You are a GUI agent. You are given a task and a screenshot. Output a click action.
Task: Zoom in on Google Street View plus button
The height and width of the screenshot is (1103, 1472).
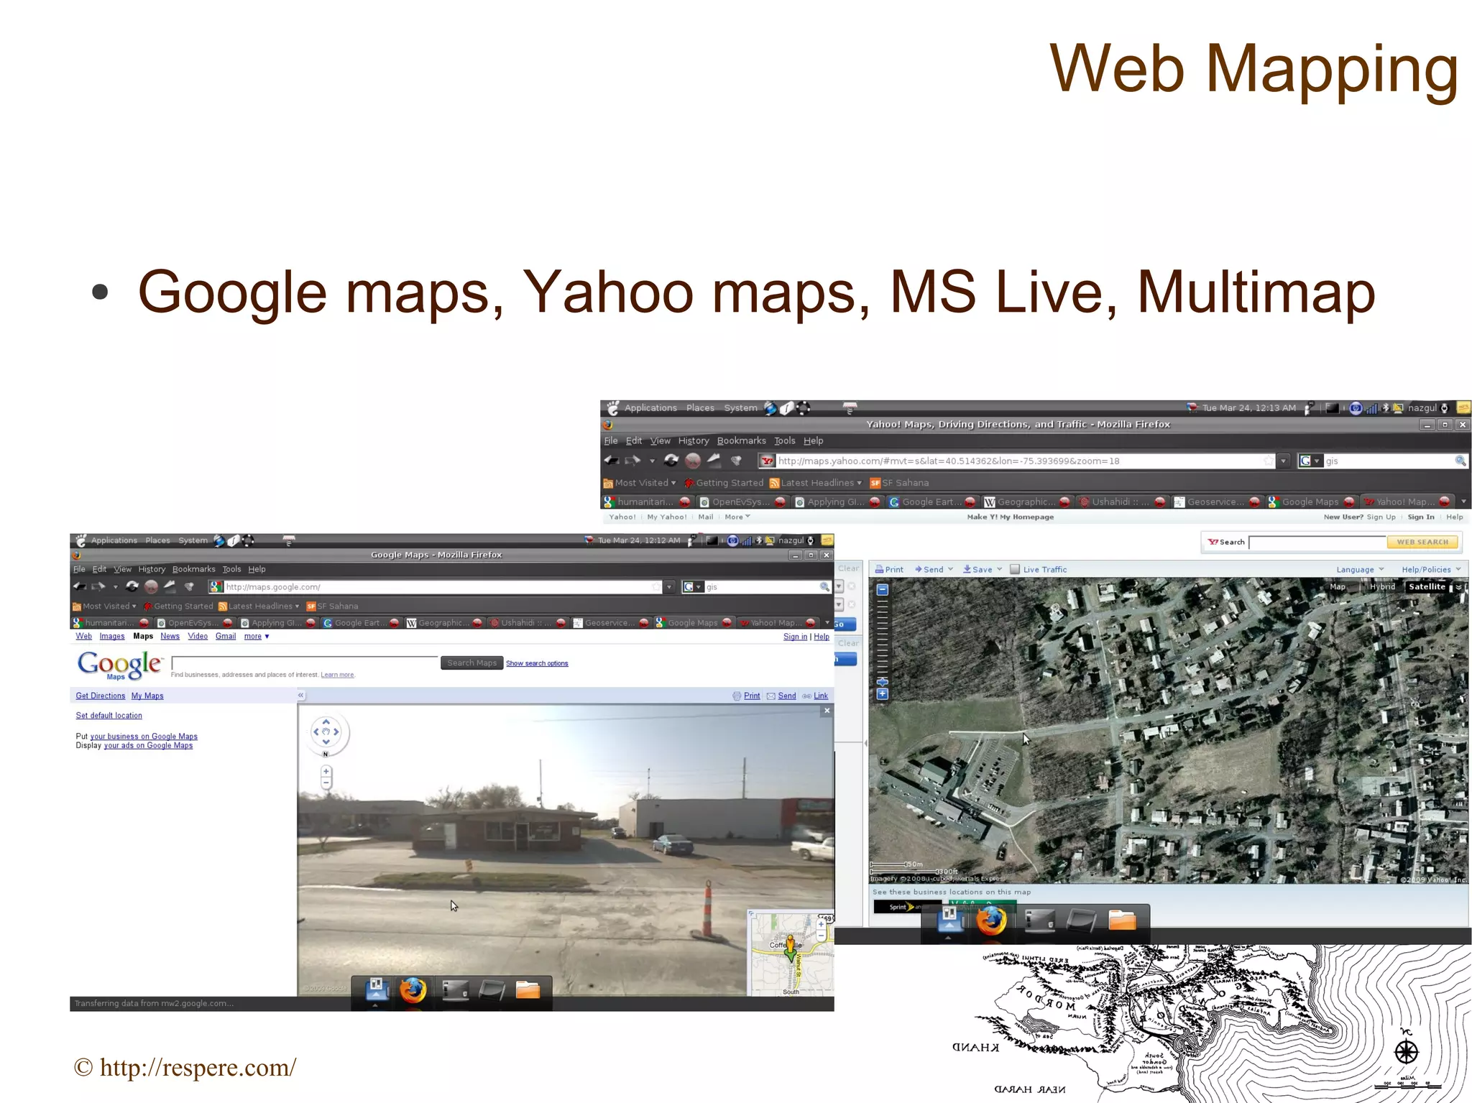(326, 771)
